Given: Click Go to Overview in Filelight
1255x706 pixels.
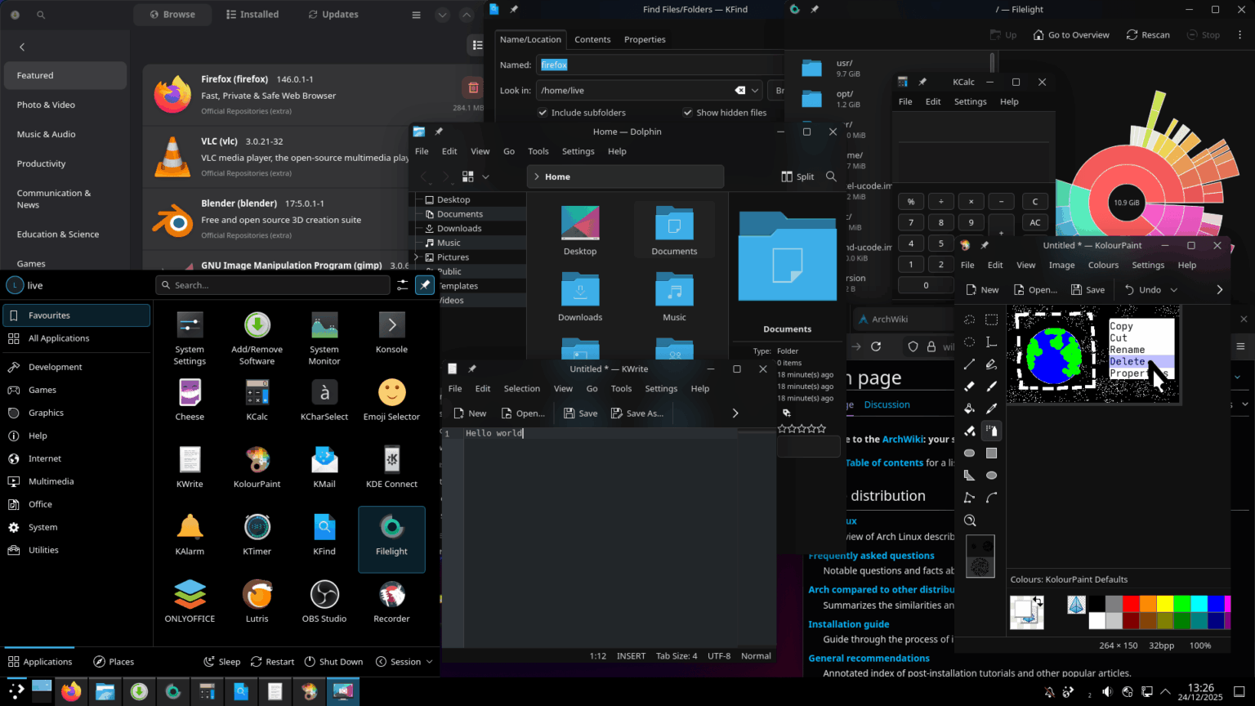Looking at the screenshot, I should (1071, 35).
